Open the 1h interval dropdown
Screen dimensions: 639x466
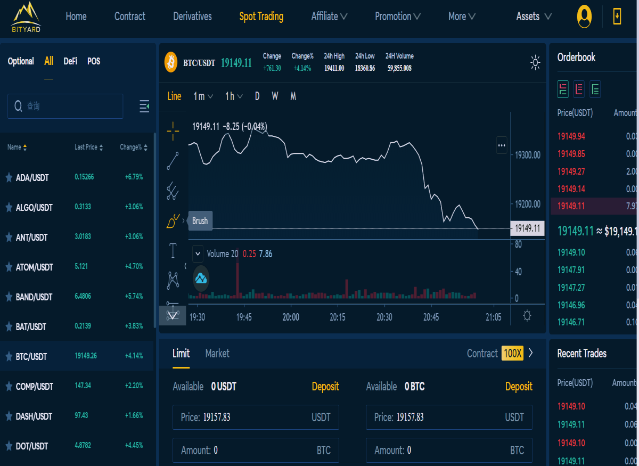click(234, 96)
